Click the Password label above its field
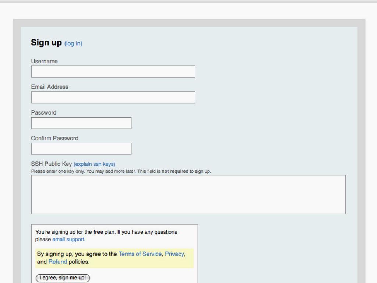 pyautogui.click(x=43, y=113)
